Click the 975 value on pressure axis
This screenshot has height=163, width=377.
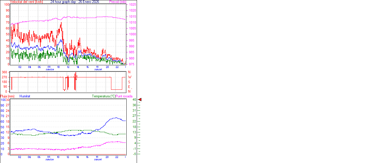coord(132,64)
